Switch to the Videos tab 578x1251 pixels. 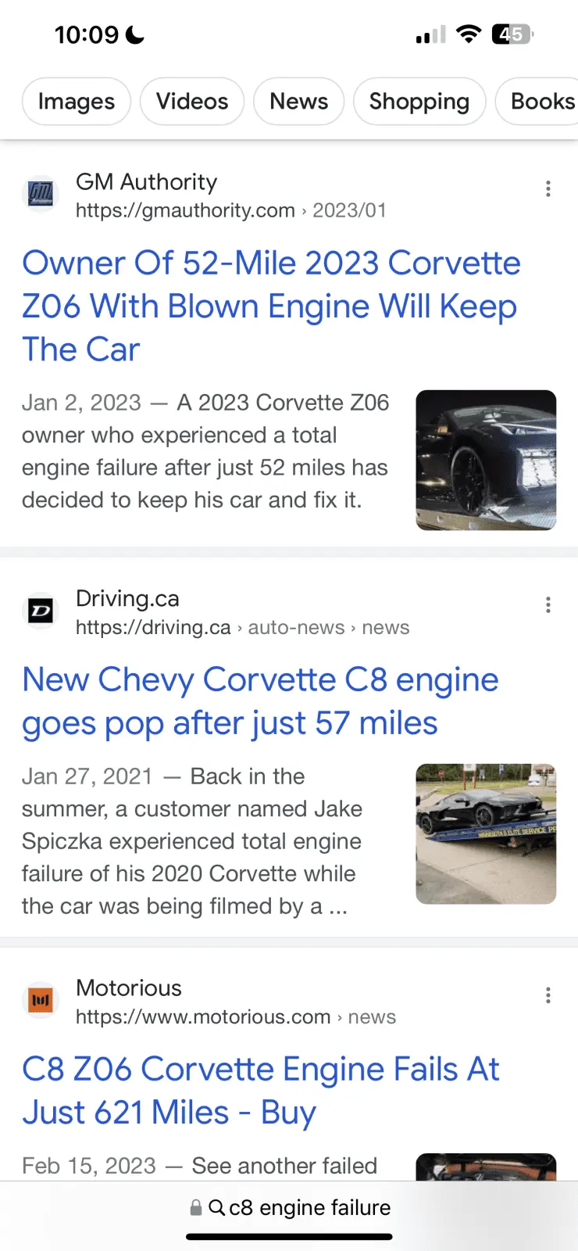(192, 102)
